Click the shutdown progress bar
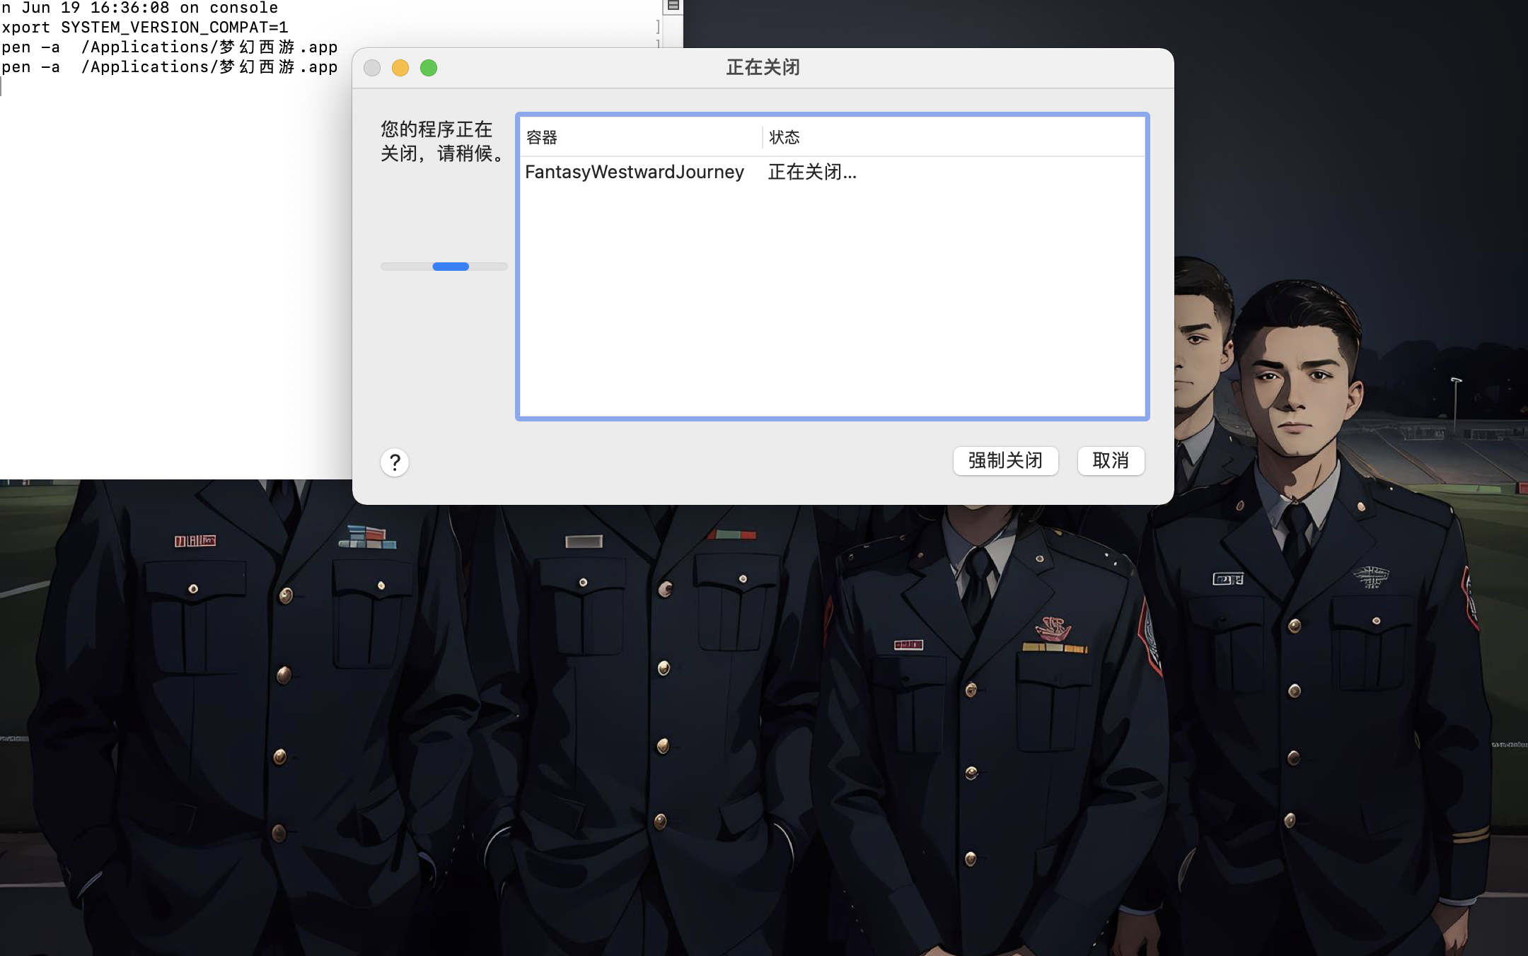 click(444, 267)
